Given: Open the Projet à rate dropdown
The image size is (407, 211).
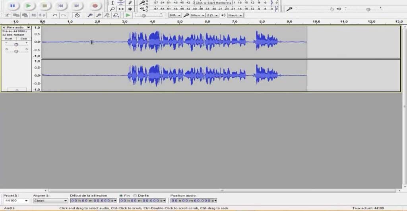Looking at the screenshot, I should (x=16, y=201).
